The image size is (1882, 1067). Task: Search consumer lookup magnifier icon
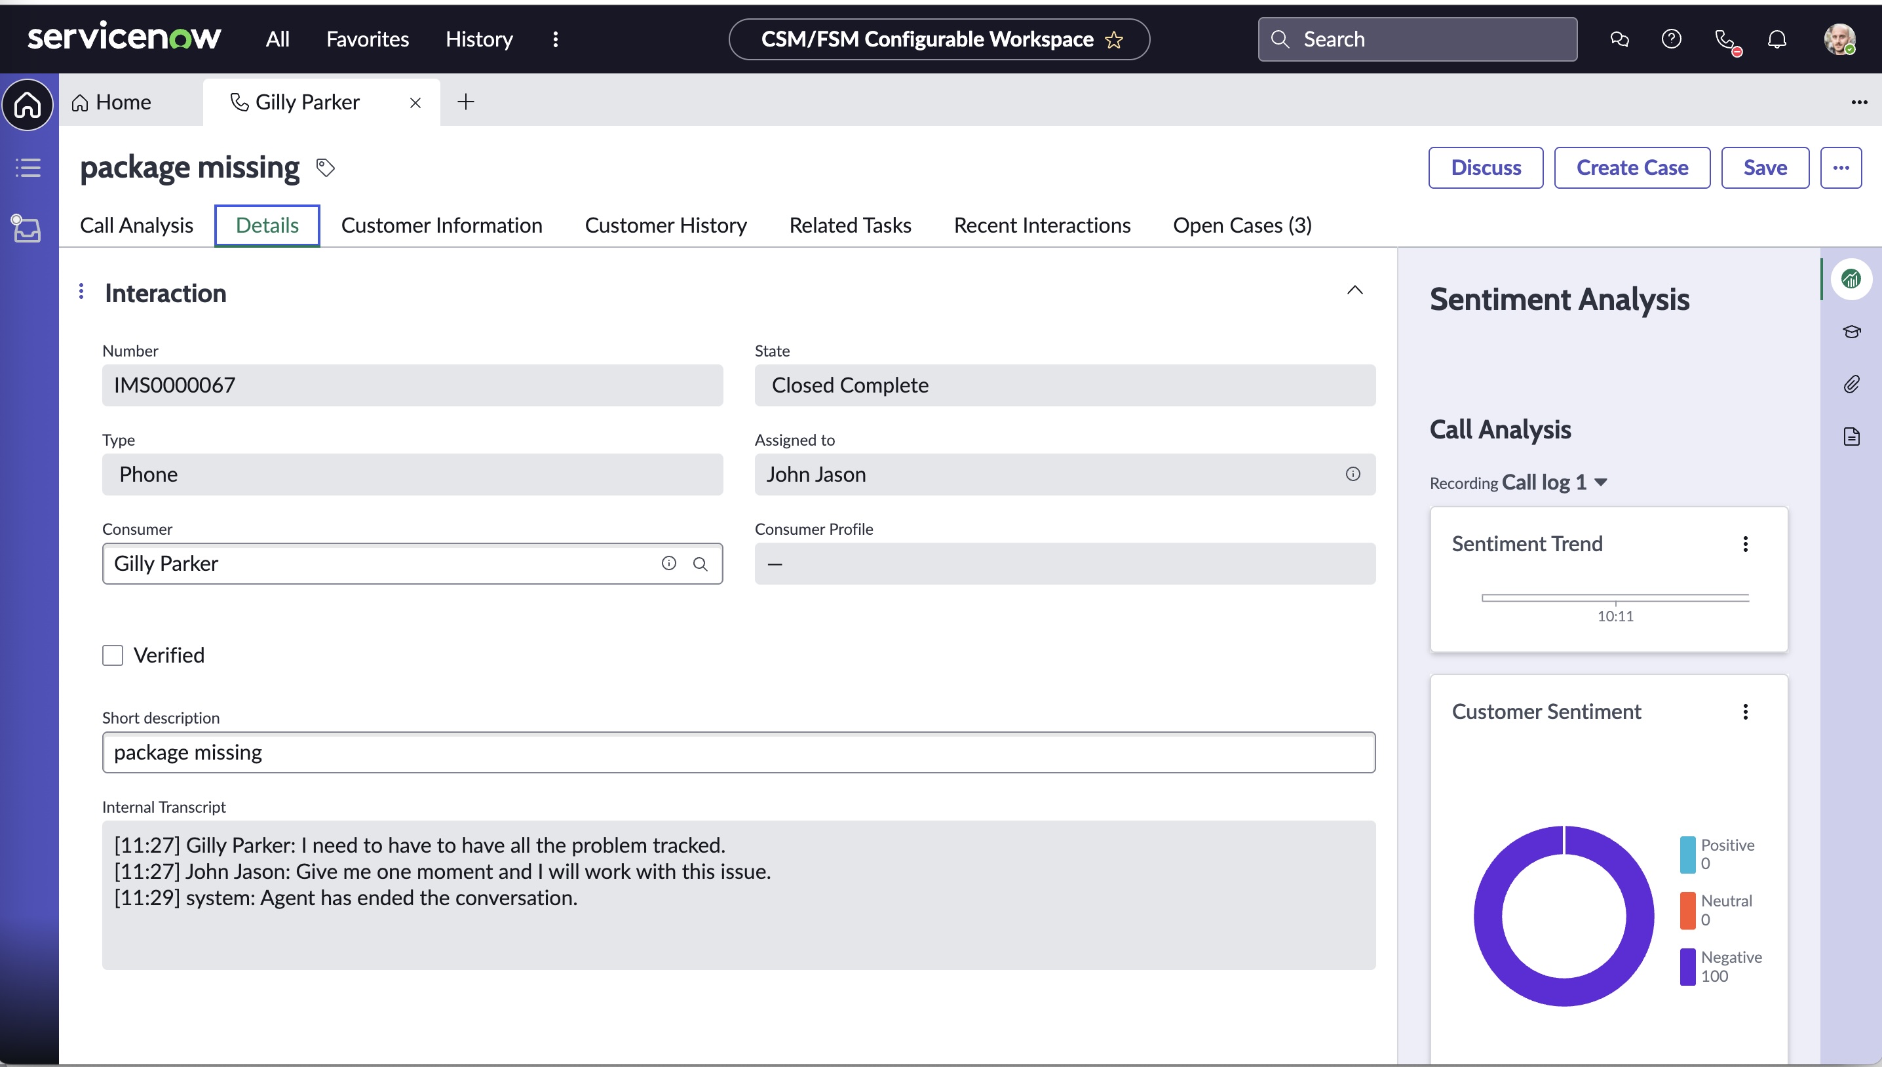pos(701,564)
